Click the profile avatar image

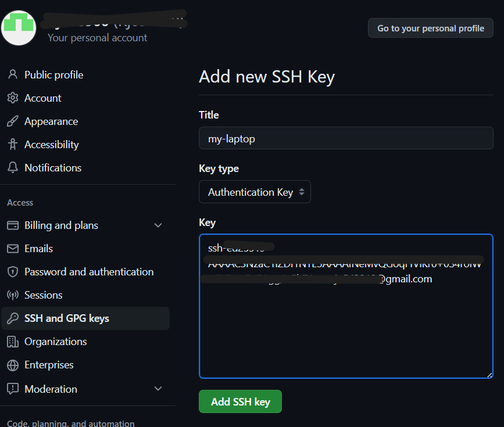pos(19,27)
